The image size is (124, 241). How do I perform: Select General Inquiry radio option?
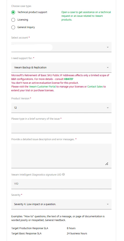pyautogui.click(x=13, y=27)
